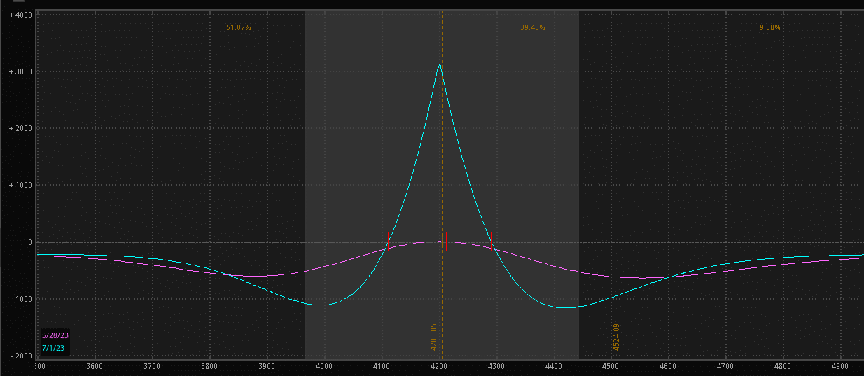Click the +1000 profit axis label
The image size is (864, 376).
pos(20,185)
